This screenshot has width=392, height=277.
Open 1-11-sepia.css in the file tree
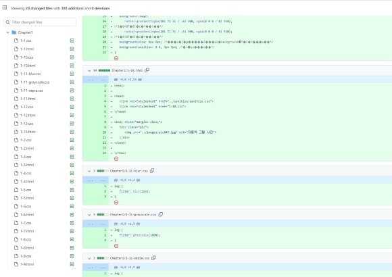point(32,91)
